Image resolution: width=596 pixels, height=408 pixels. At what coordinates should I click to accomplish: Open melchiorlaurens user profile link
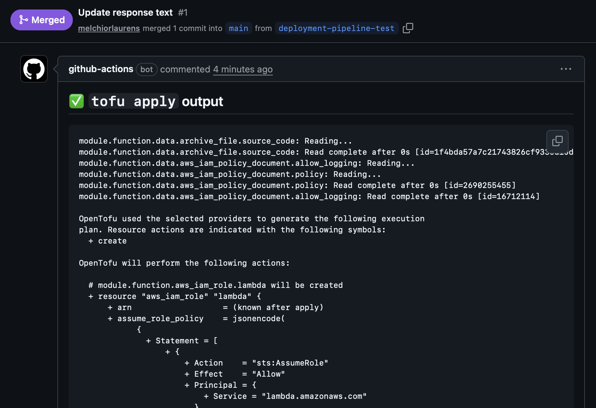point(109,28)
